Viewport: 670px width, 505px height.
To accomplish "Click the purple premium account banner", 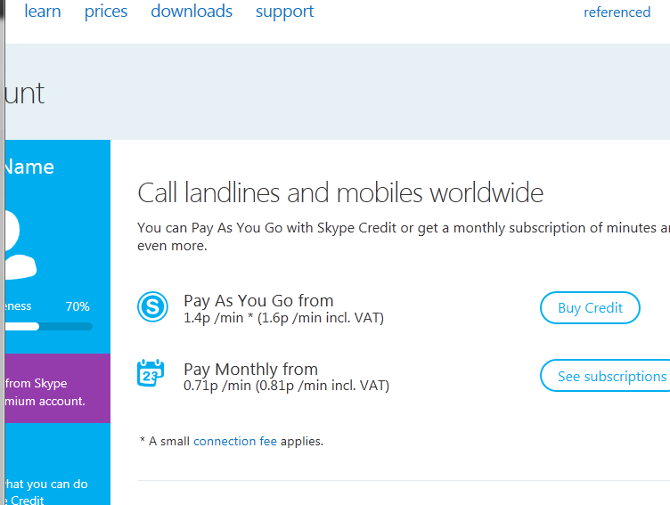I will [x=57, y=392].
